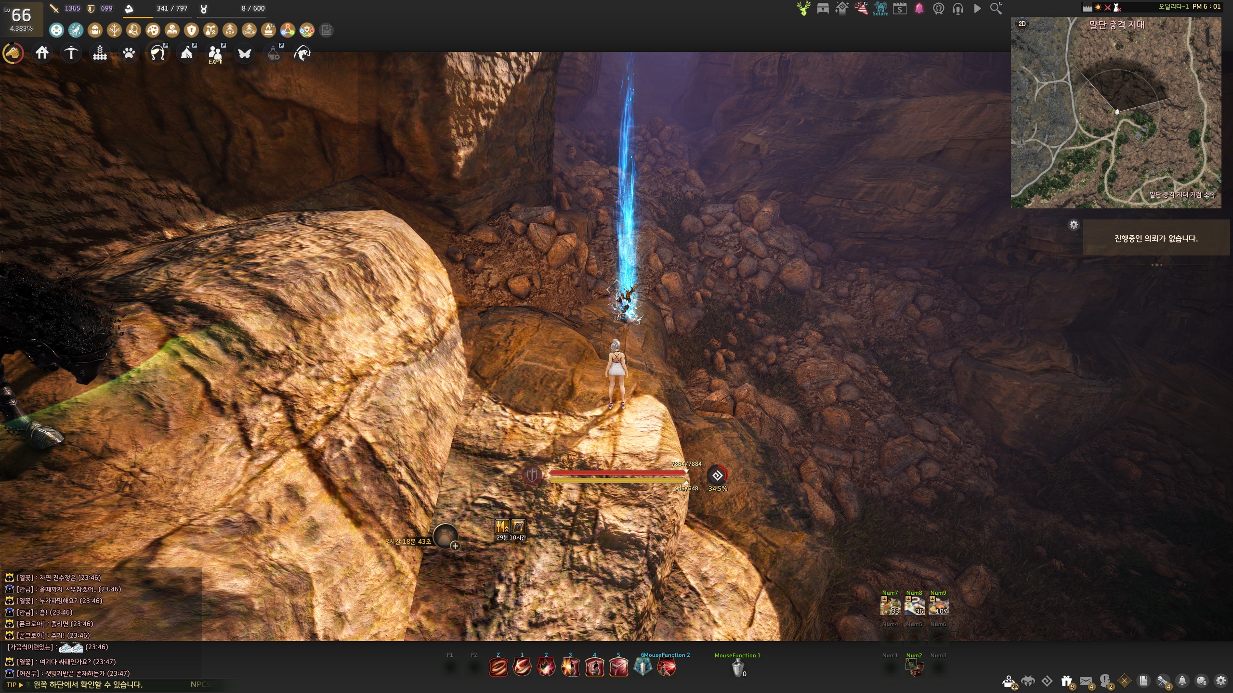Open the S calendar icon
1233x693 pixels.
900,9
